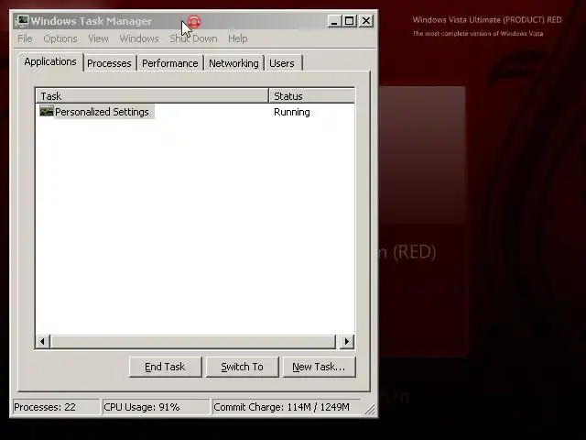Maximize the Windows Task Manager window
The height and width of the screenshot is (440, 586).
coord(350,21)
